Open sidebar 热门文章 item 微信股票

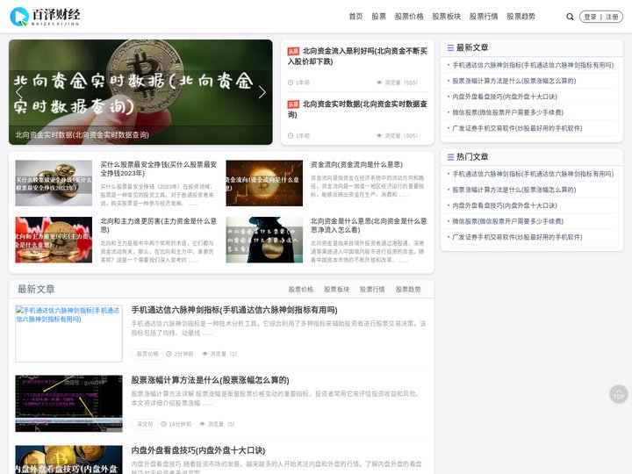pyautogui.click(x=508, y=221)
